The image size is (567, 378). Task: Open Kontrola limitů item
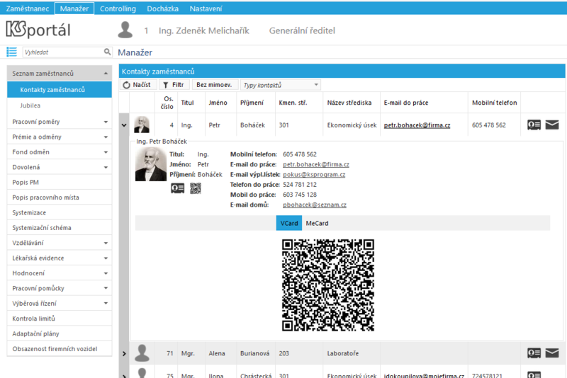click(x=60, y=319)
